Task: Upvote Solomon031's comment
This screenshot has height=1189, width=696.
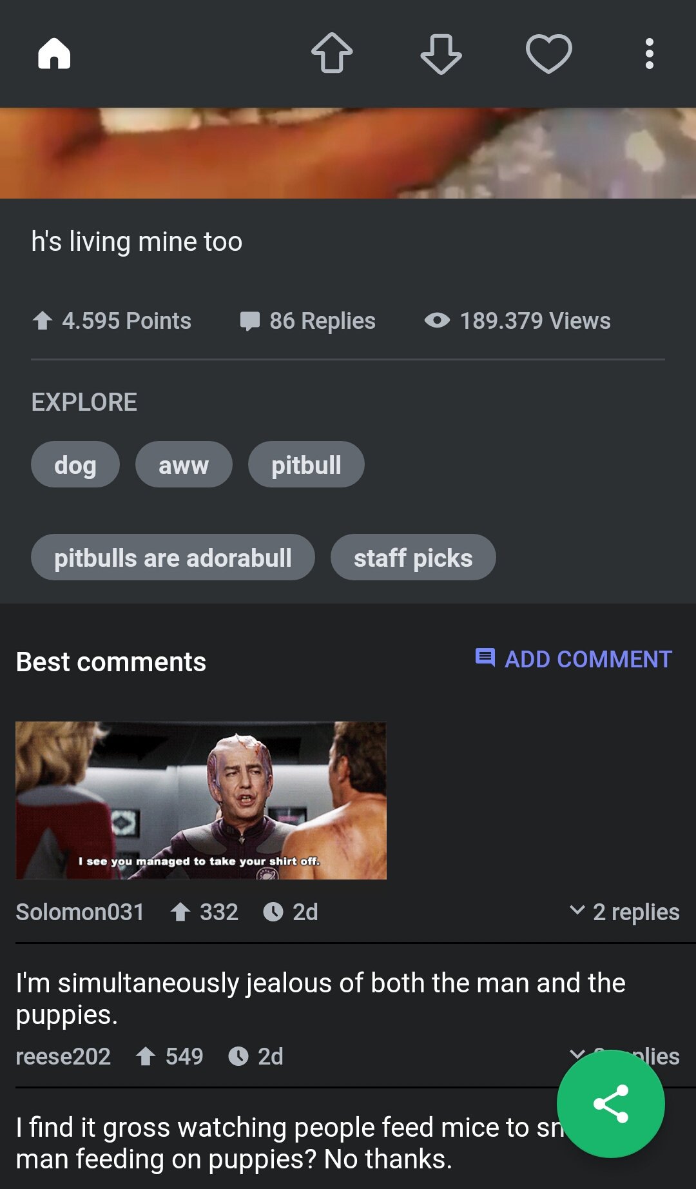Action: coord(180,912)
